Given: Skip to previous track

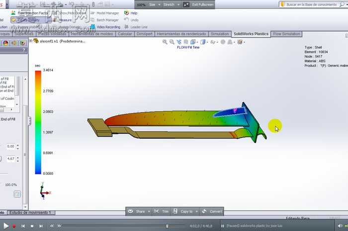Looking at the screenshot, I should (23, 226).
